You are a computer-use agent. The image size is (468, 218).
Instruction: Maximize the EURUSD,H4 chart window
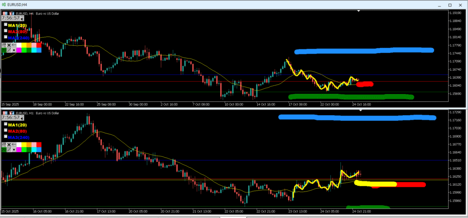tap(450, 5)
